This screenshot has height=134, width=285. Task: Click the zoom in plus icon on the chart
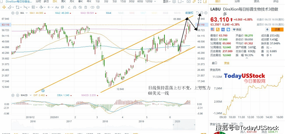pyautogui.click(x=206, y=13)
